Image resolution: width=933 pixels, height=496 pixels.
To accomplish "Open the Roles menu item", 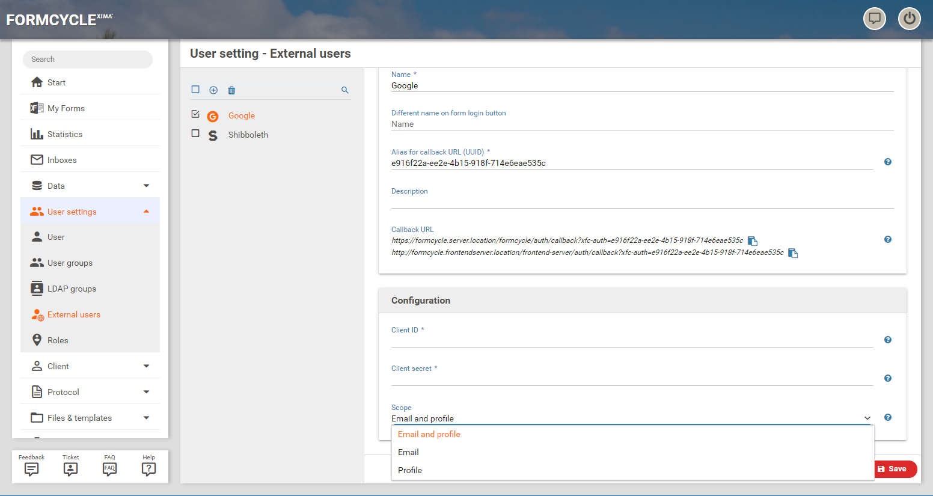I will click(58, 340).
